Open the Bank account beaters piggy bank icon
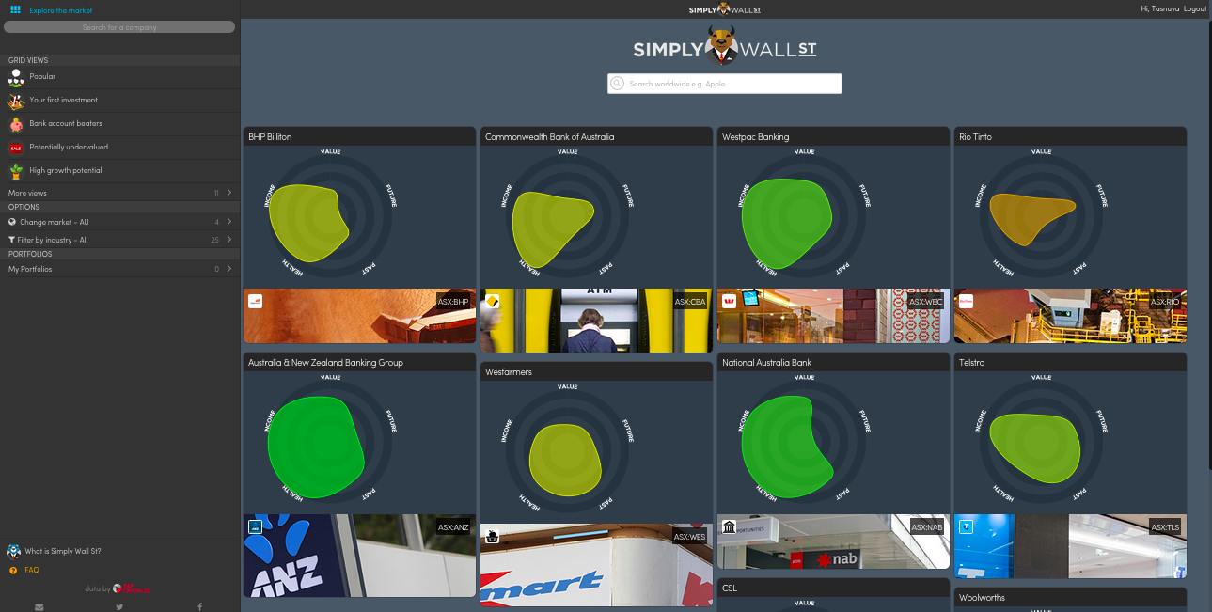 coord(15,123)
